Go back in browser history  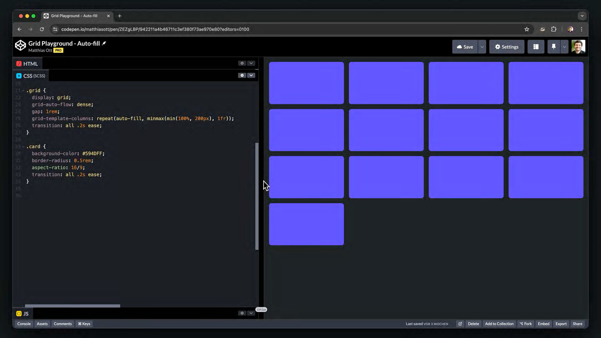pyautogui.click(x=20, y=29)
